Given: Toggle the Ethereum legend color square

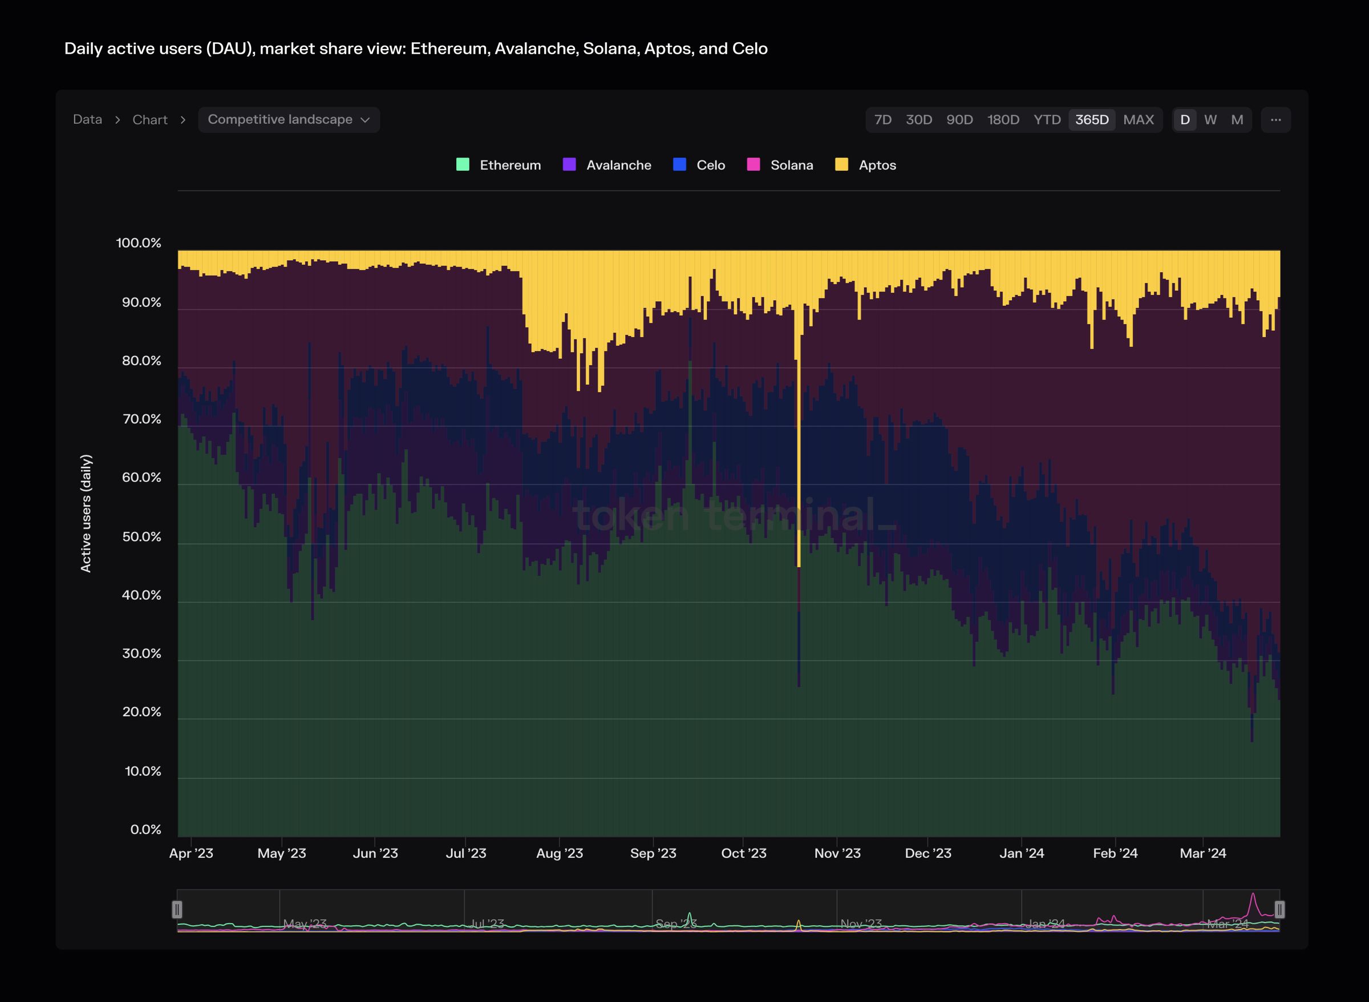Looking at the screenshot, I should pyautogui.click(x=463, y=164).
